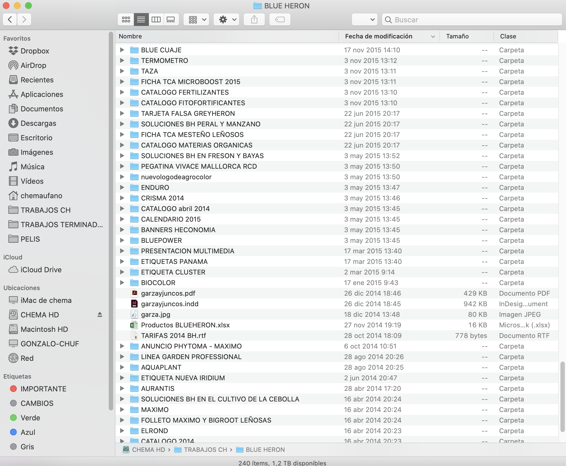Sort files by Tamaño column header
Image resolution: width=566 pixels, height=466 pixels.
click(x=457, y=36)
